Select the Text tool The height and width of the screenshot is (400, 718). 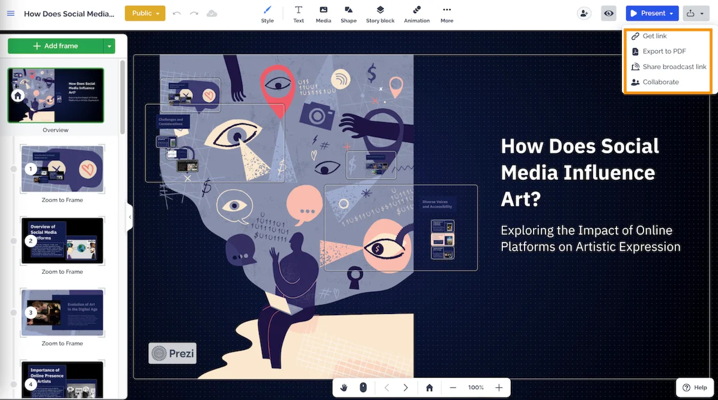coord(299,14)
